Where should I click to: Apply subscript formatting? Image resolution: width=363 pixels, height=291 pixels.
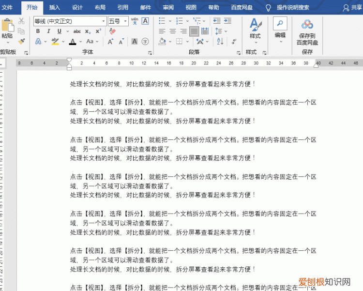pyautogui.click(x=88, y=31)
